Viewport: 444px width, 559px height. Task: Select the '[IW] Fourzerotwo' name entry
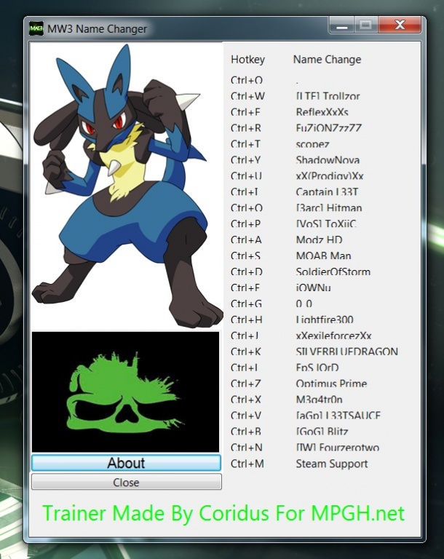(x=338, y=448)
